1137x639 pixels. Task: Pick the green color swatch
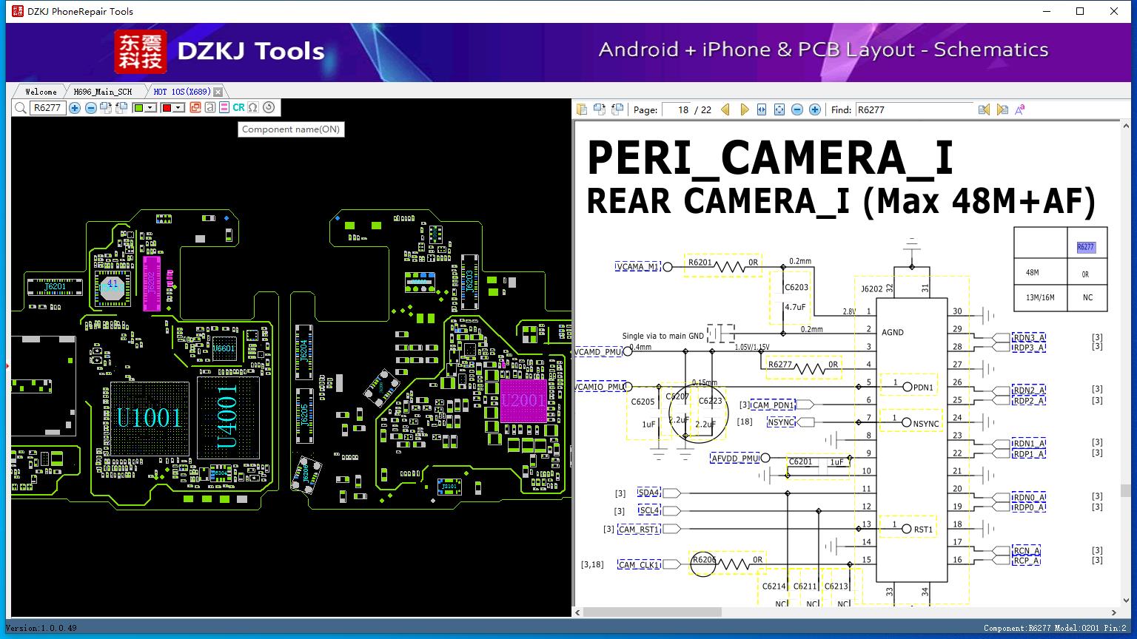point(138,108)
